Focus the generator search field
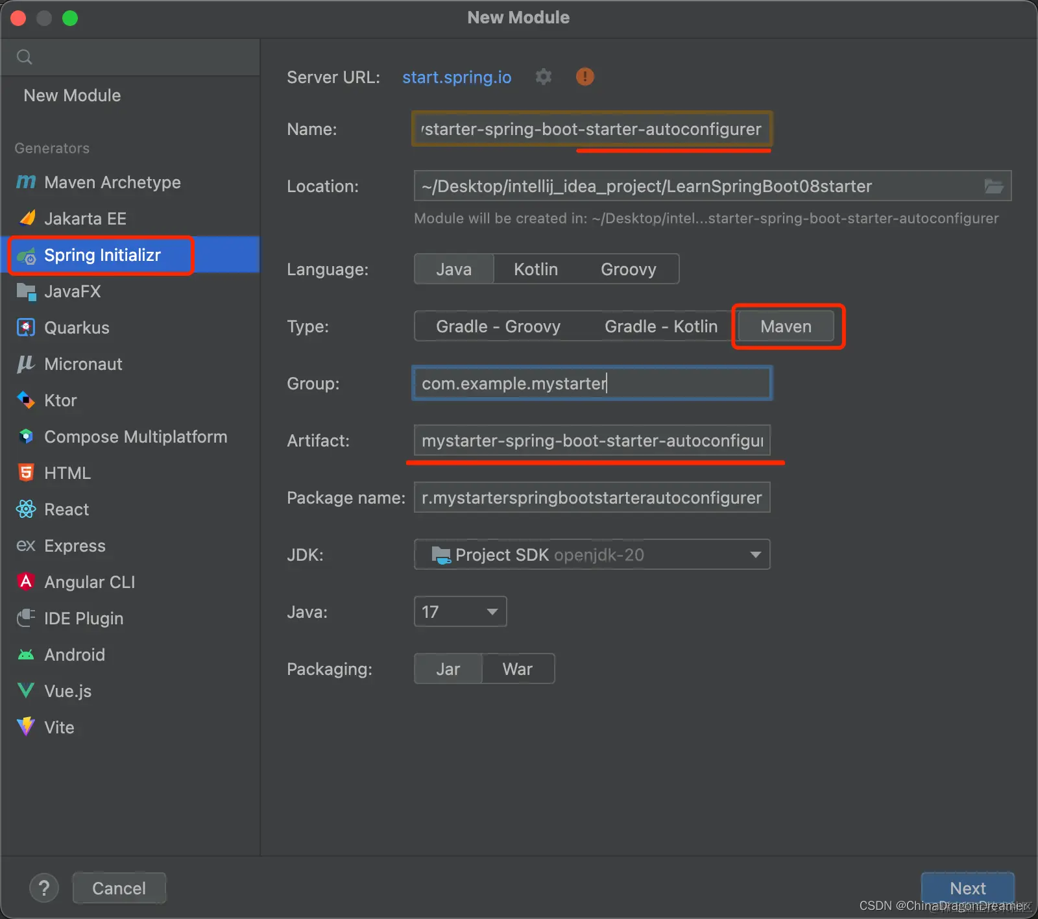The height and width of the screenshot is (919, 1038). 130,57
